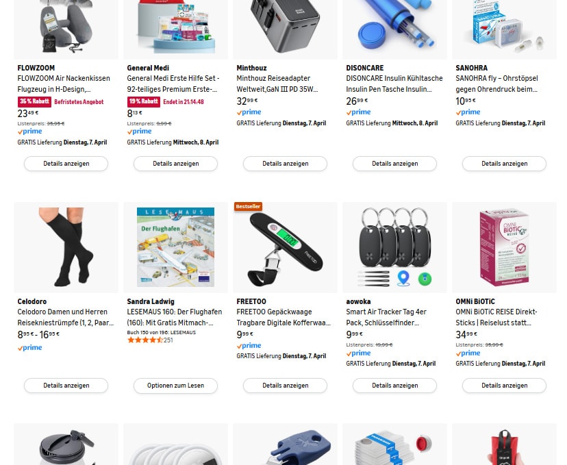This screenshot has width=567, height=465.
Task: Click the prime logo under Celodoro price
Action: [30, 347]
